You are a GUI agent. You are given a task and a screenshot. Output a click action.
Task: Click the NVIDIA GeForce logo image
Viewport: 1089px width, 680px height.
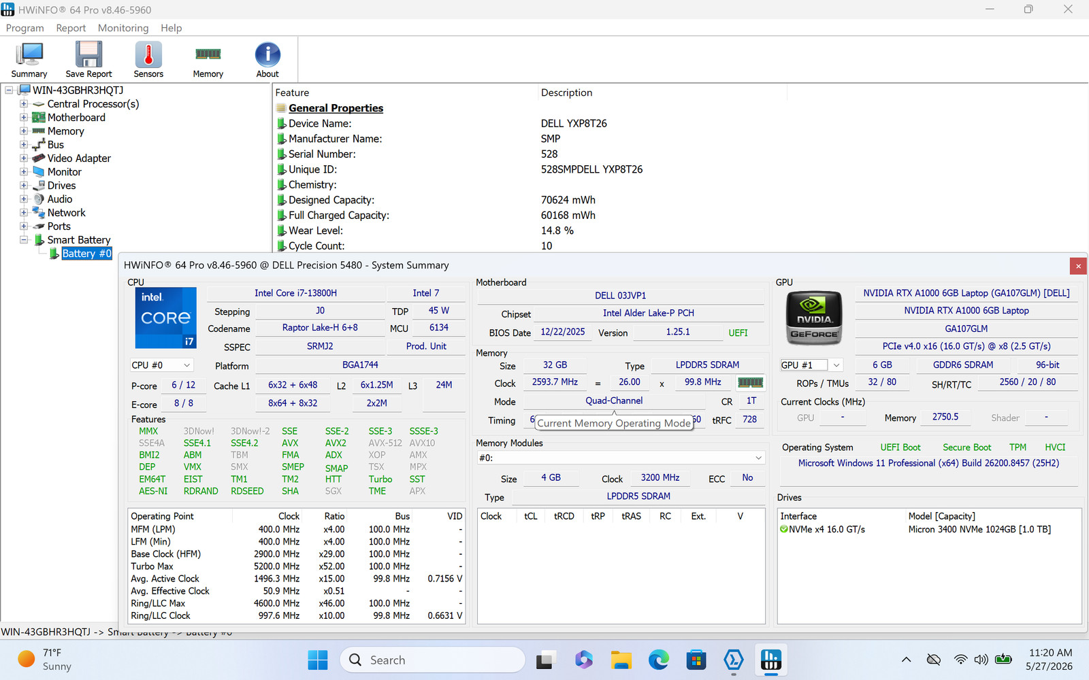pos(814,318)
